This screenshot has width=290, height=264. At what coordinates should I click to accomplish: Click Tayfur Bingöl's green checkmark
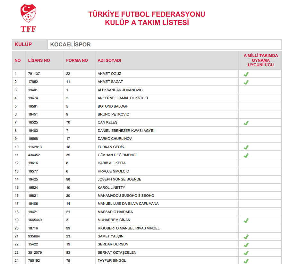(x=246, y=261)
